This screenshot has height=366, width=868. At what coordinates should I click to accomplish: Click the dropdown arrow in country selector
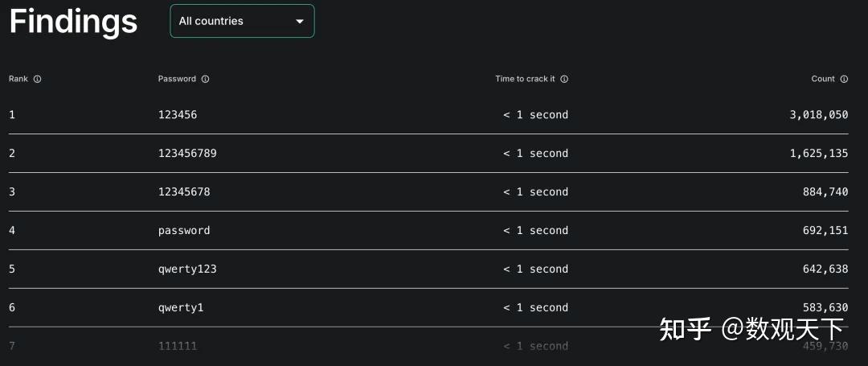click(x=300, y=22)
